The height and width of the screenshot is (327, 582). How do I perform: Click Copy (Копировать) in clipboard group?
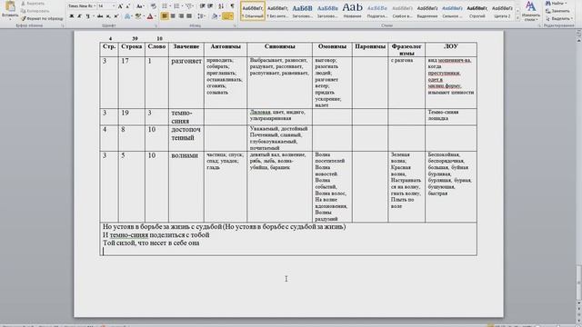(35, 11)
